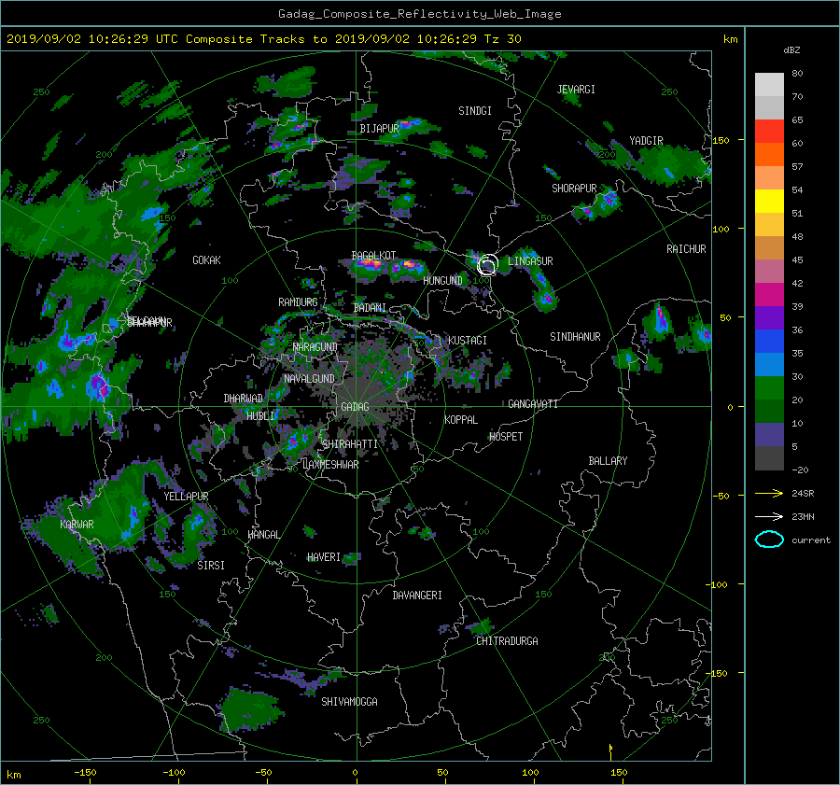Select the bright green swatch between 30 and 20 dBZ
The height and width of the screenshot is (785, 840).
point(769,388)
